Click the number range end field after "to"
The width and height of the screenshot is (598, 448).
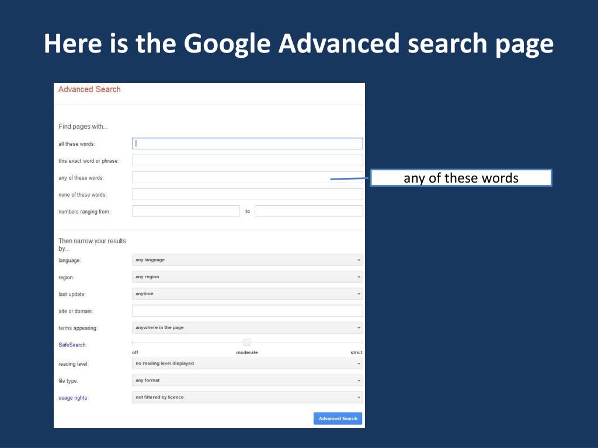[308, 211]
